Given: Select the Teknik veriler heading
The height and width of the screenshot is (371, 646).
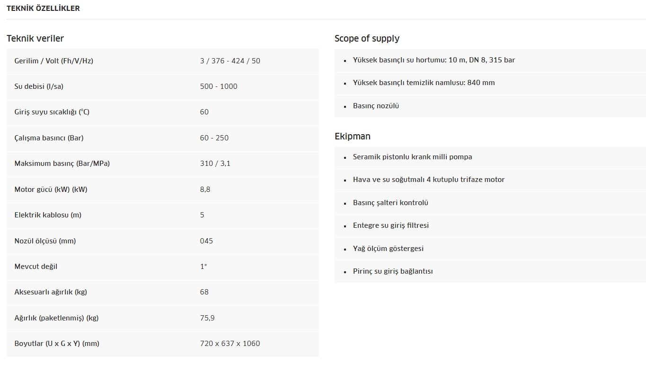Looking at the screenshot, I should coord(35,38).
